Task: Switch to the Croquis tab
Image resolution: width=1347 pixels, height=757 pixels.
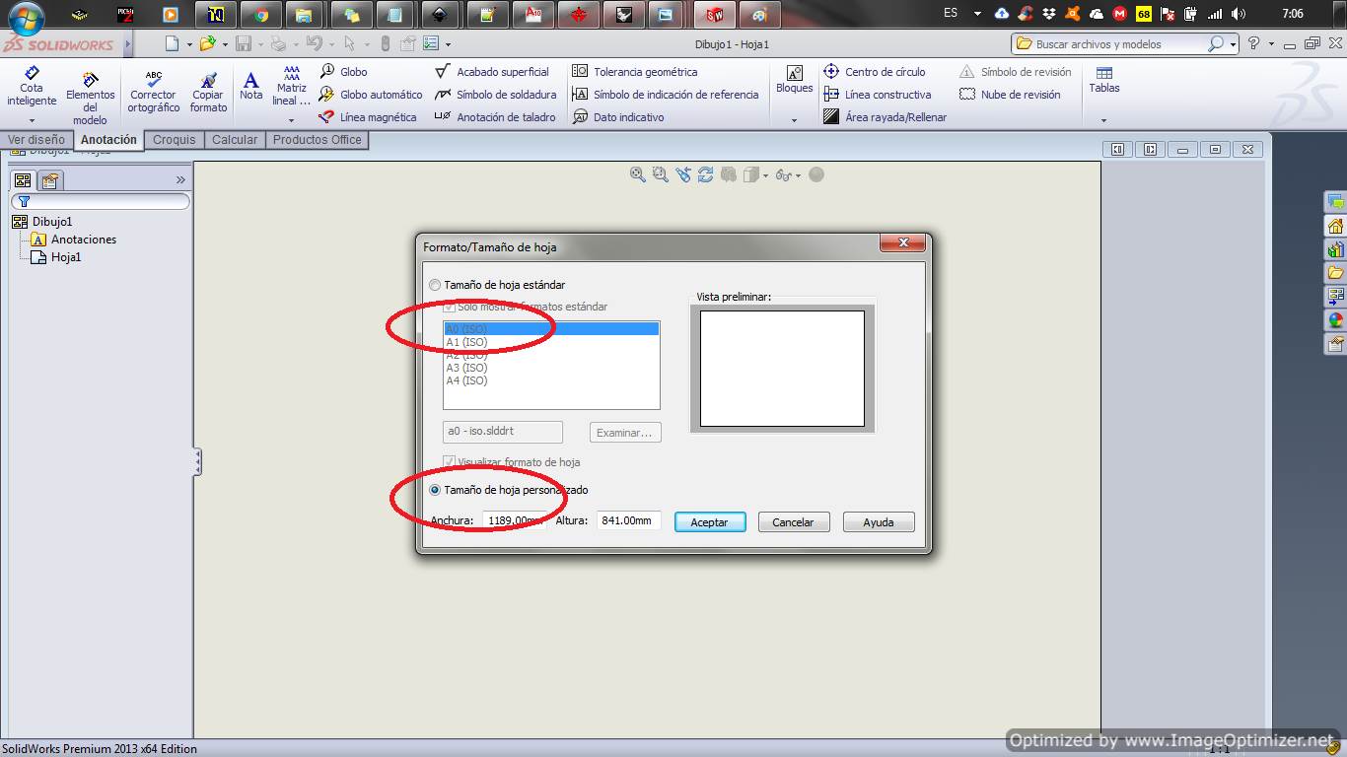Action: [x=175, y=140]
